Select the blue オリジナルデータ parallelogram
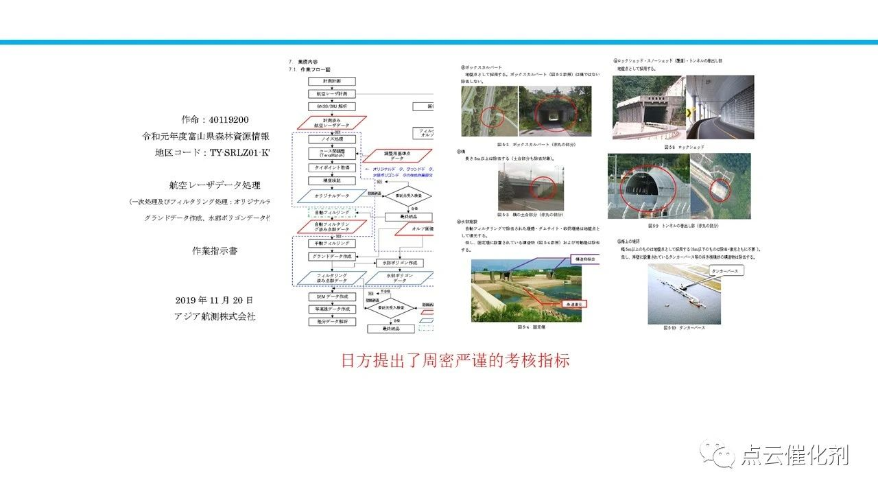 [332, 196]
